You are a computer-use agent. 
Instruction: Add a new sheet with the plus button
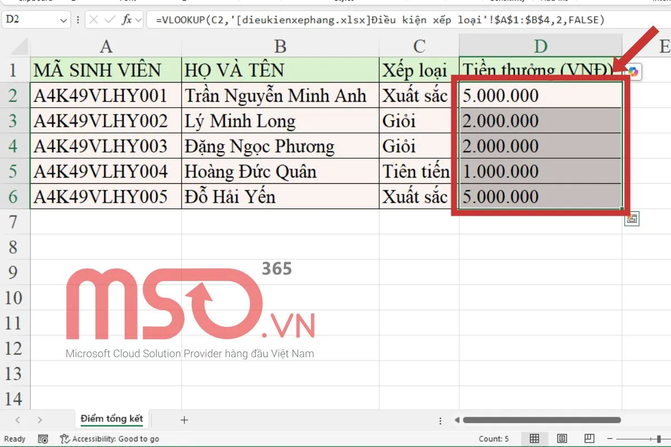(x=183, y=420)
